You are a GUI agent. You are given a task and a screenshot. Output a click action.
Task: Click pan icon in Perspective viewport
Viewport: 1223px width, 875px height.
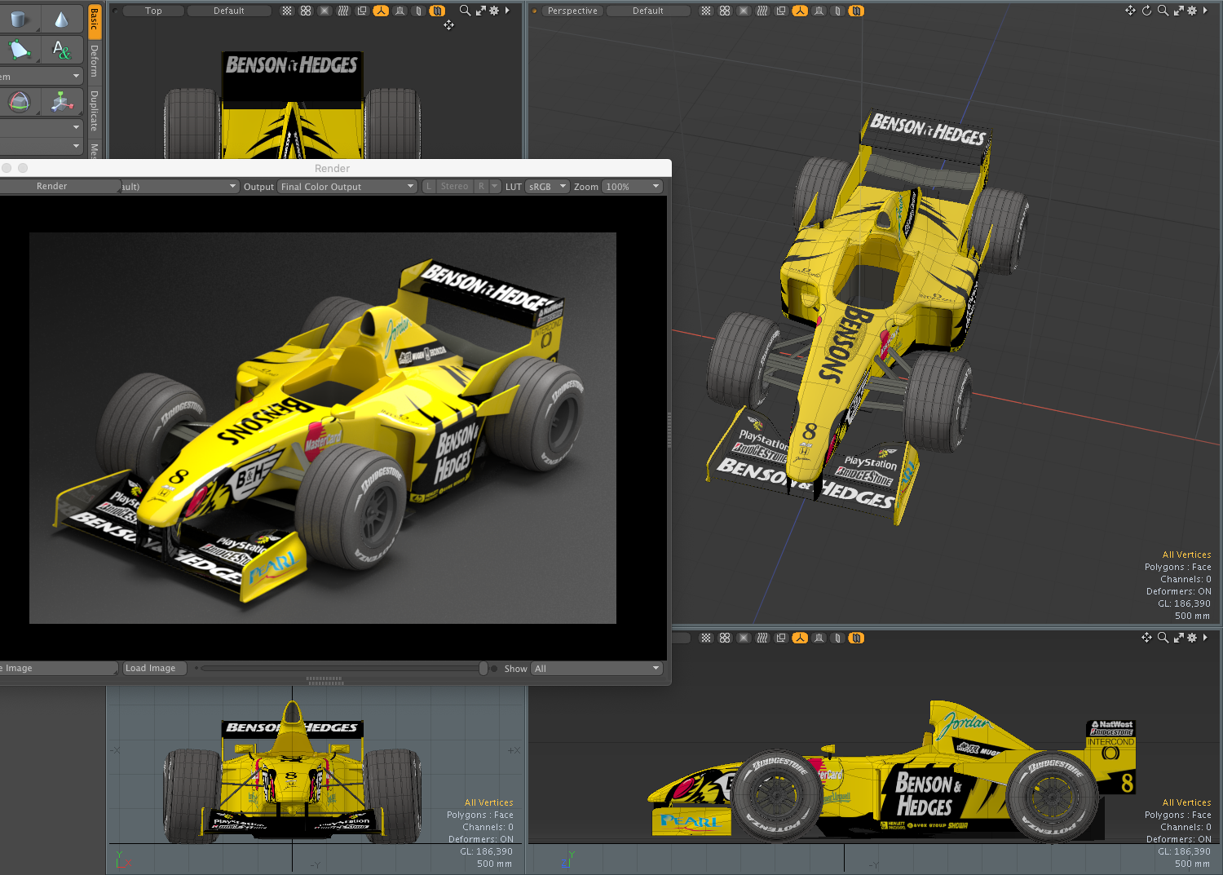(1130, 11)
